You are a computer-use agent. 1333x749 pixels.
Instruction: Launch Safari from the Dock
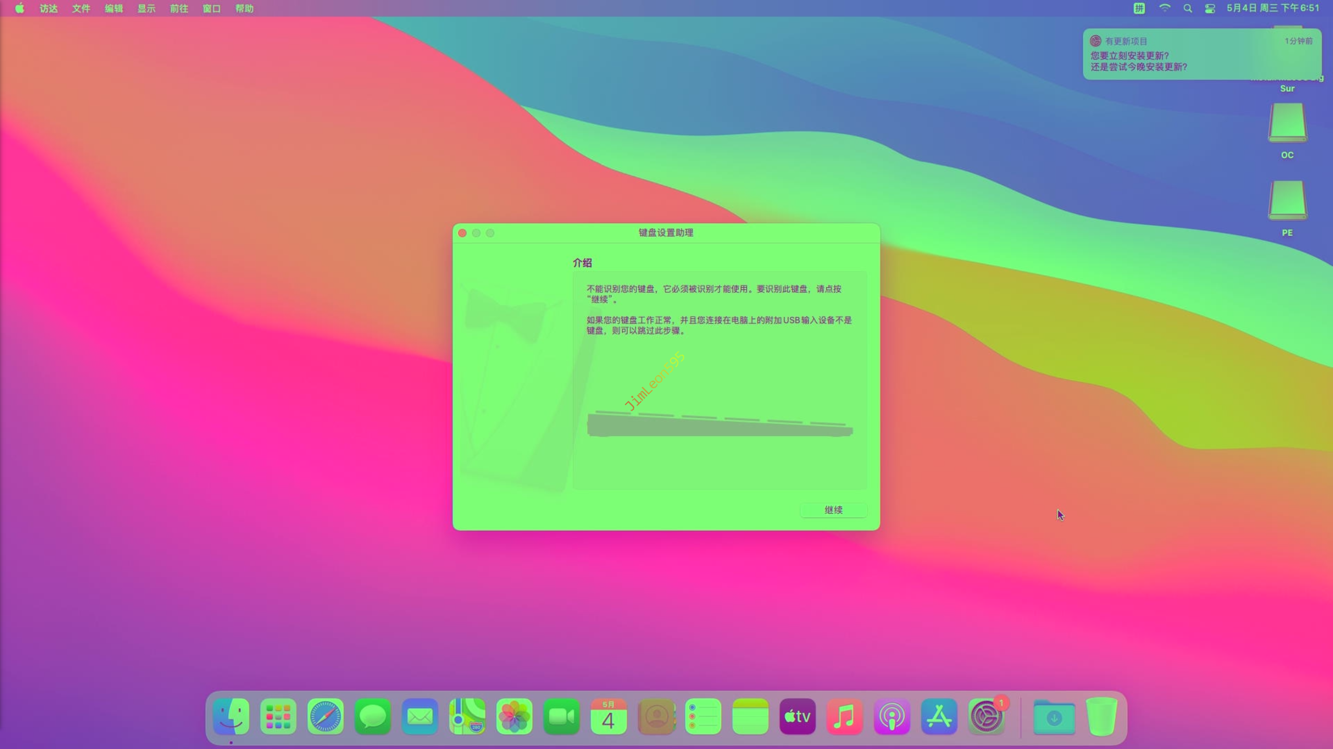pyautogui.click(x=325, y=716)
